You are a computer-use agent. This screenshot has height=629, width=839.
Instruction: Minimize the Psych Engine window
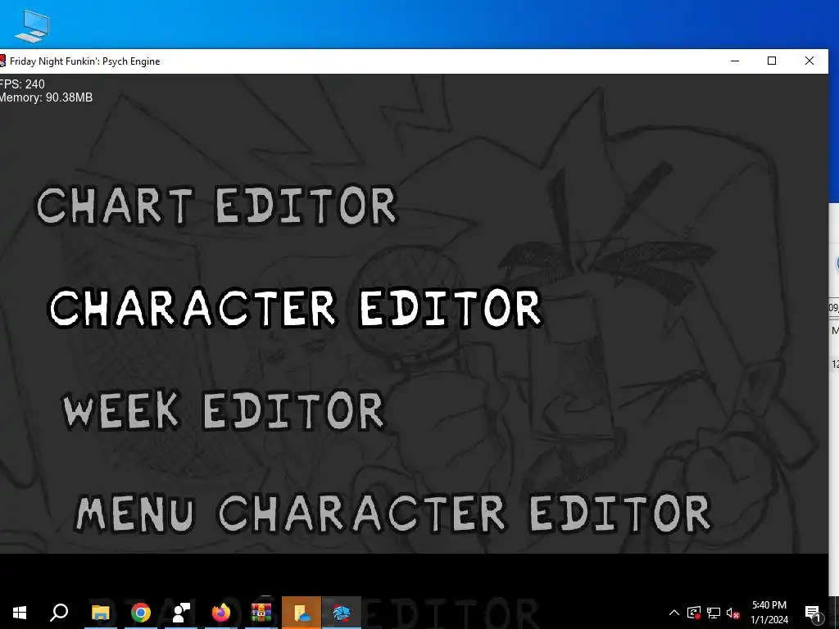click(735, 61)
